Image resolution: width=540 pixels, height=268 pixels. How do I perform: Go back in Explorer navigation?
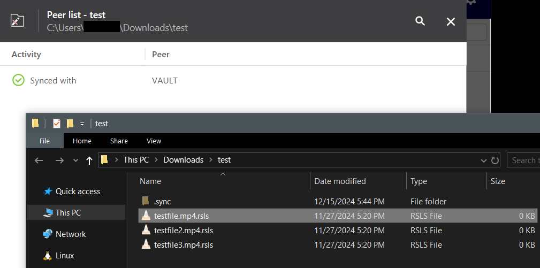coord(39,160)
